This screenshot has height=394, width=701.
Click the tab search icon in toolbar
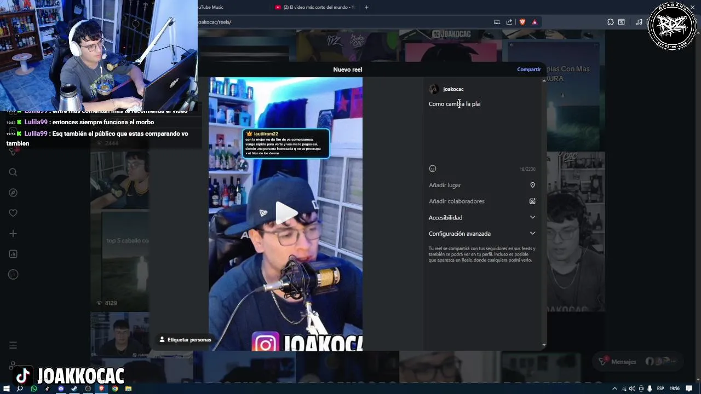622,22
